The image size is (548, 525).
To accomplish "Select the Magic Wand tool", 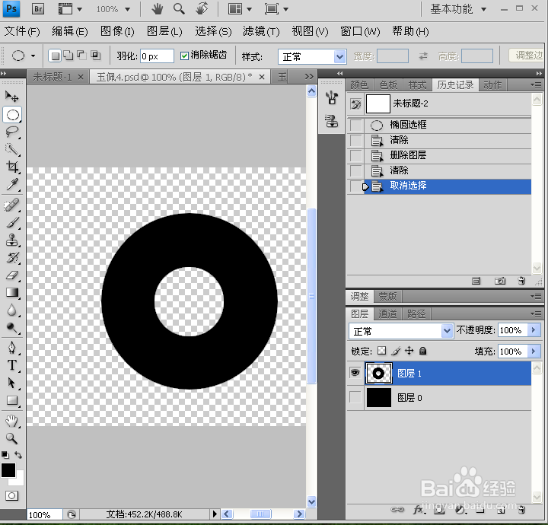I will 12,149.
